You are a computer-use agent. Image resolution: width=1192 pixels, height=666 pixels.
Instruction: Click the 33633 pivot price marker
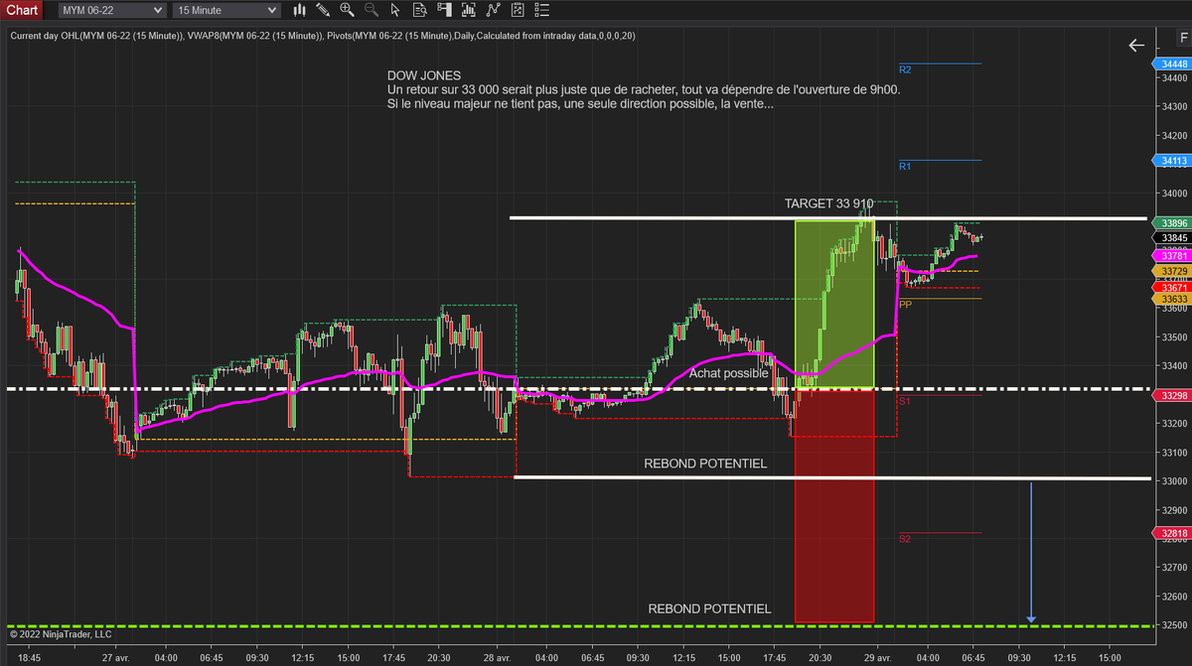coord(1171,299)
